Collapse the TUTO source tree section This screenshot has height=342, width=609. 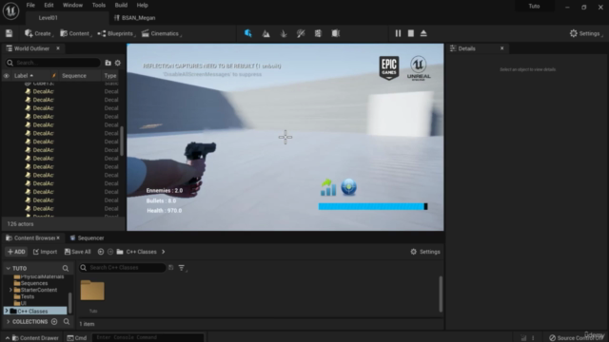coord(9,268)
